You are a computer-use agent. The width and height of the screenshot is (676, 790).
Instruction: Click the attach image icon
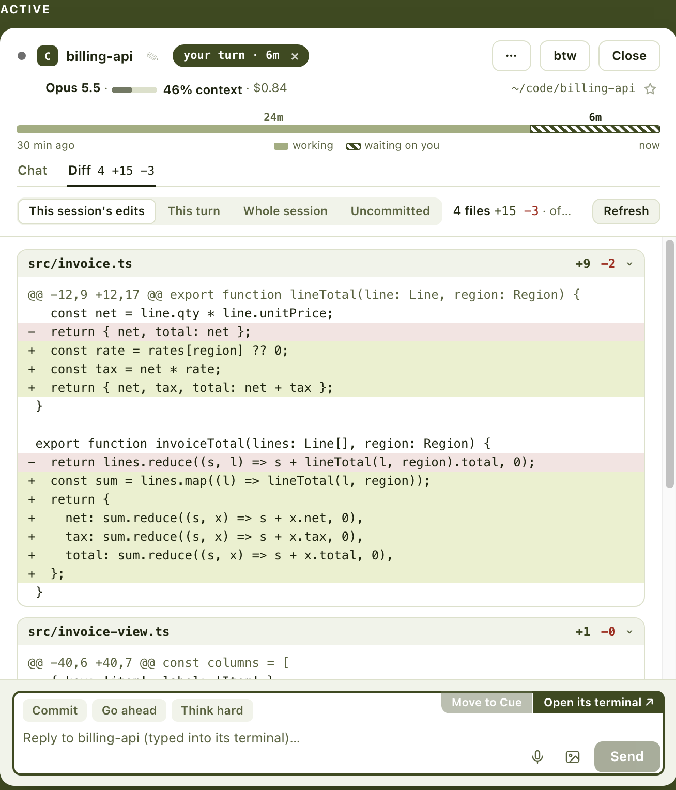coord(573,757)
